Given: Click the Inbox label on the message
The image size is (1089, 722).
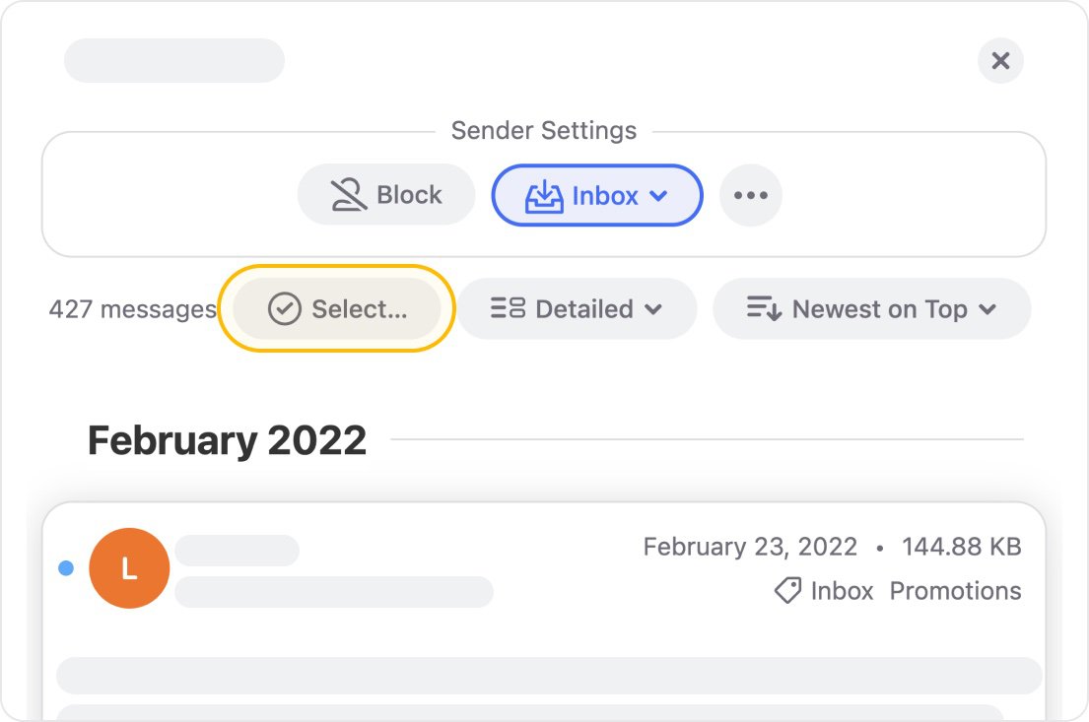Looking at the screenshot, I should pyautogui.click(x=842, y=591).
